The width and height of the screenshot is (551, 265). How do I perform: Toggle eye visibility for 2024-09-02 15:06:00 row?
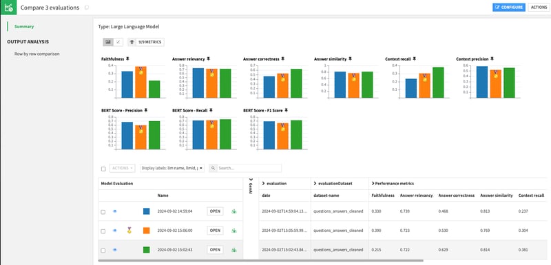(x=114, y=231)
